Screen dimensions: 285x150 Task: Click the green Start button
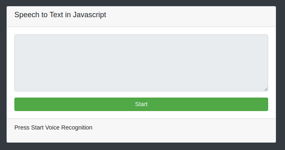pos(141,104)
